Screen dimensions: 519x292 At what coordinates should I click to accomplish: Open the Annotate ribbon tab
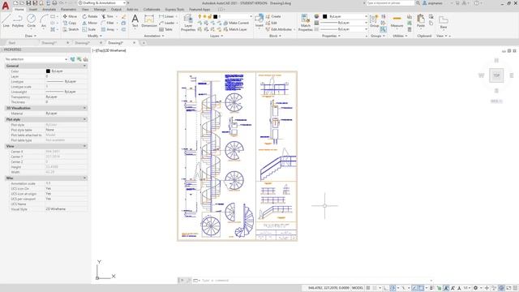pyautogui.click(x=49, y=10)
